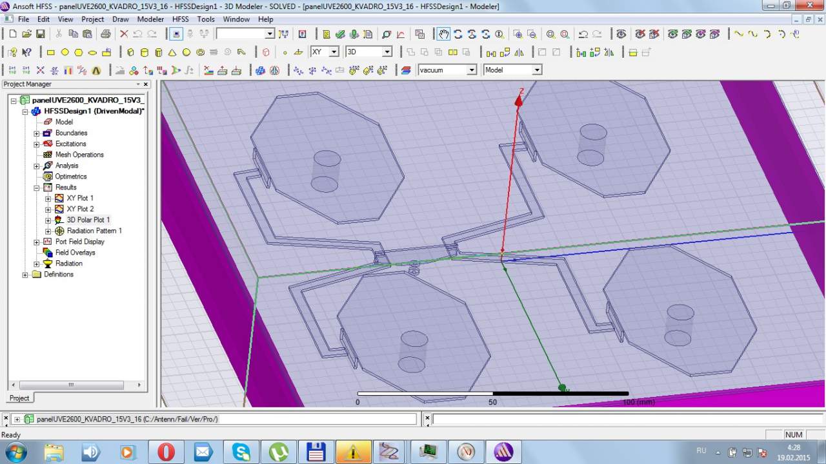The image size is (826, 464).
Task: Select Field Overlays tree item
Action: [75, 253]
